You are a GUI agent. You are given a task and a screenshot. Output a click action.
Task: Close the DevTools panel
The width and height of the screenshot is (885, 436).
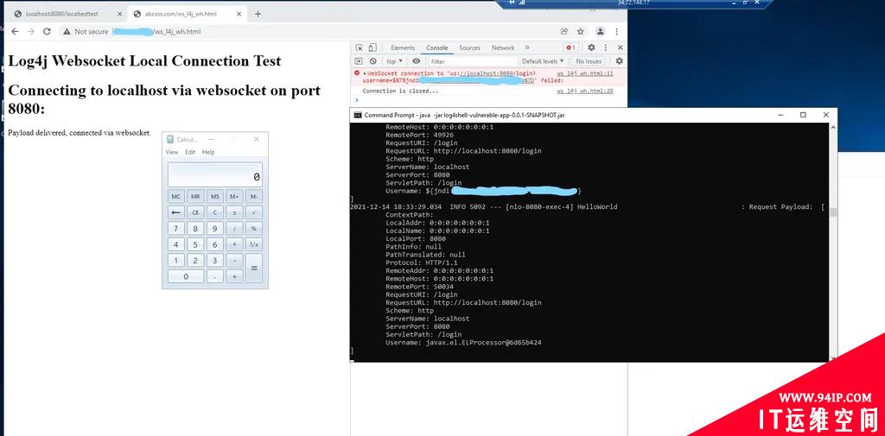pos(620,48)
